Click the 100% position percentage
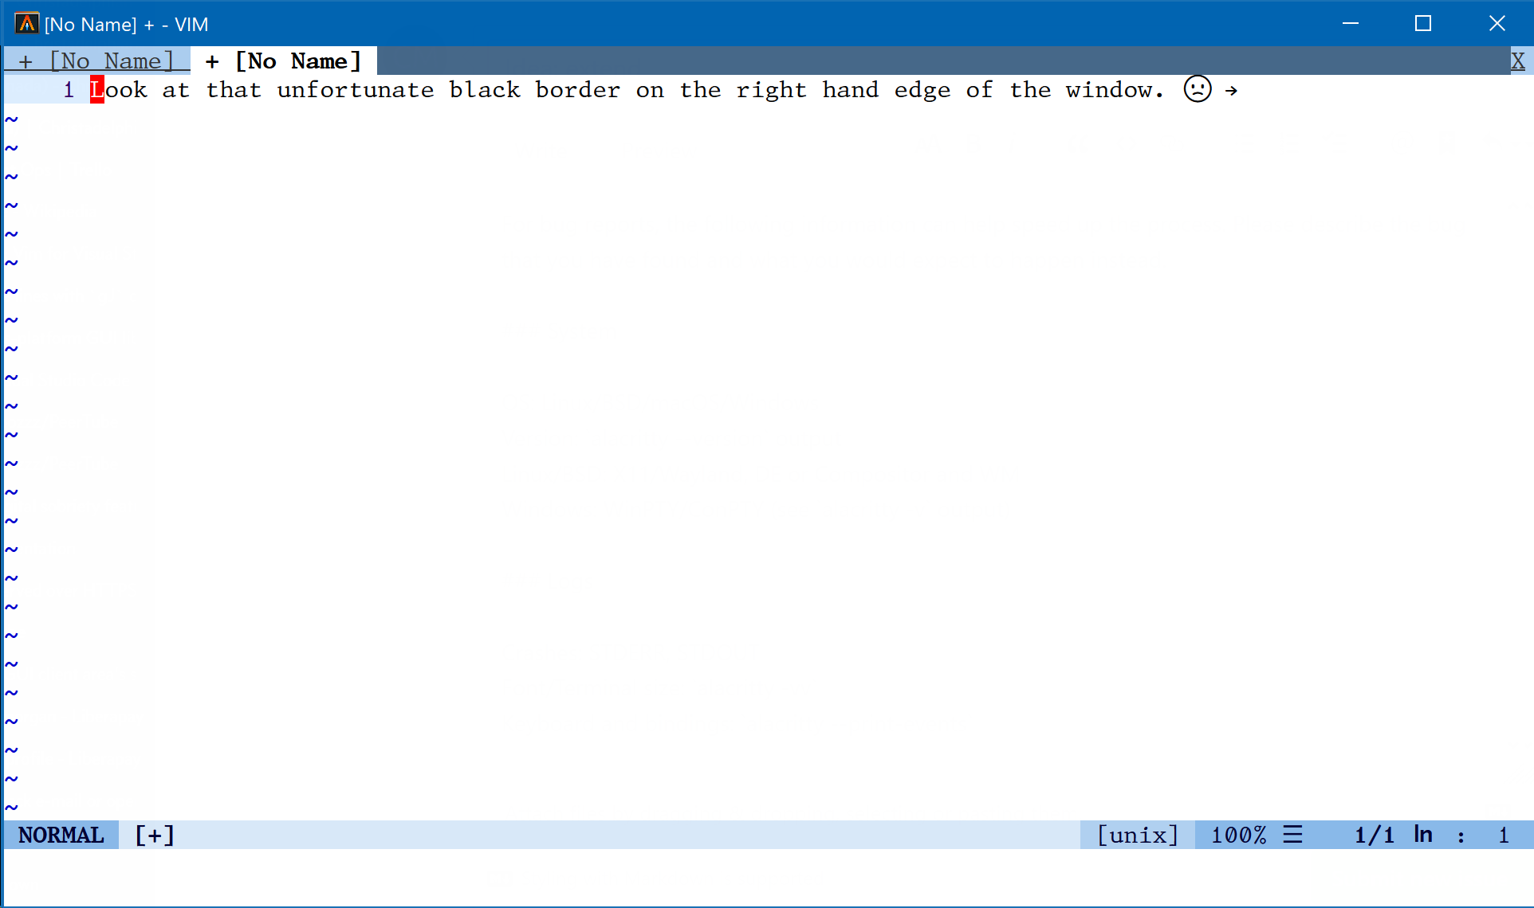Image resolution: width=1534 pixels, height=908 pixels. pyautogui.click(x=1238, y=835)
